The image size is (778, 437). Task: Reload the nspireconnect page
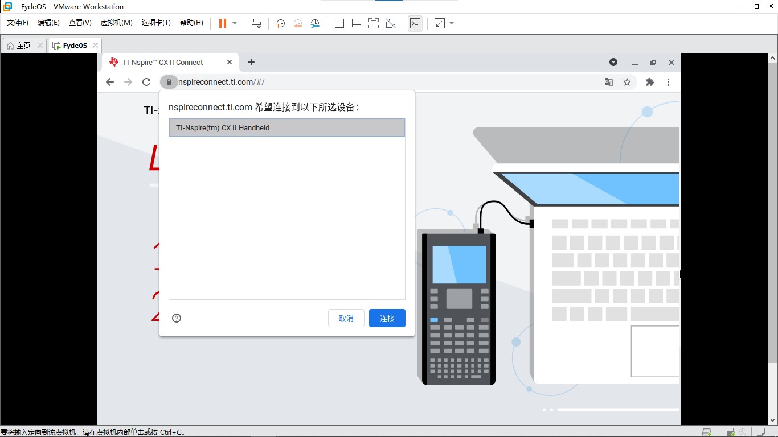tap(146, 82)
